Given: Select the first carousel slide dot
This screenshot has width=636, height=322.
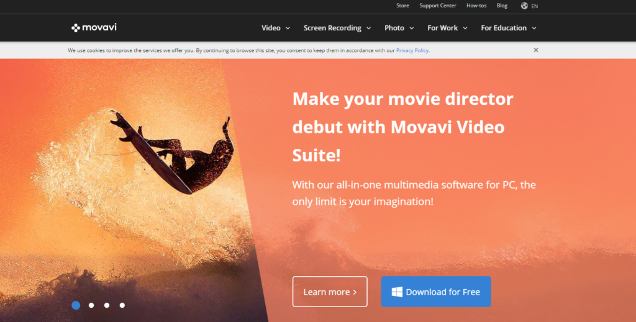Looking at the screenshot, I should [76, 305].
